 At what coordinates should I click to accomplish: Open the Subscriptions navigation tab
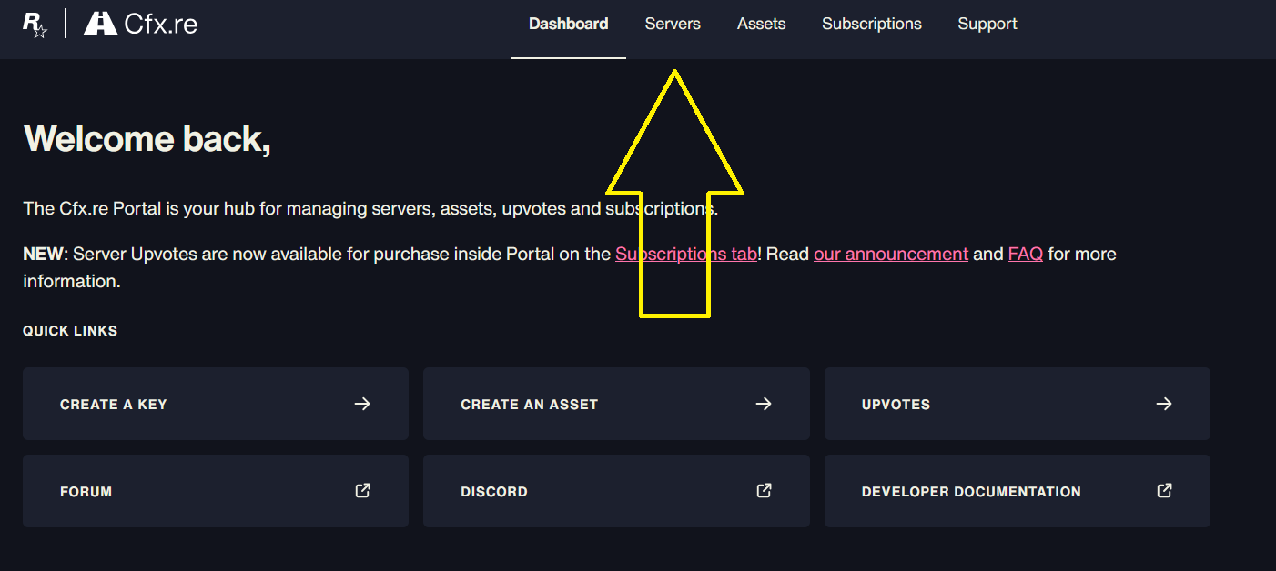point(871,25)
